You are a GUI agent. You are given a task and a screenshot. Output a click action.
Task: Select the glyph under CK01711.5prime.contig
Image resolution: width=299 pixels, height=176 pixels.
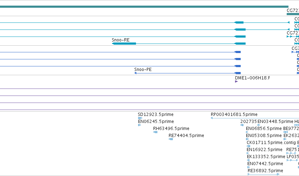coord(248,146)
